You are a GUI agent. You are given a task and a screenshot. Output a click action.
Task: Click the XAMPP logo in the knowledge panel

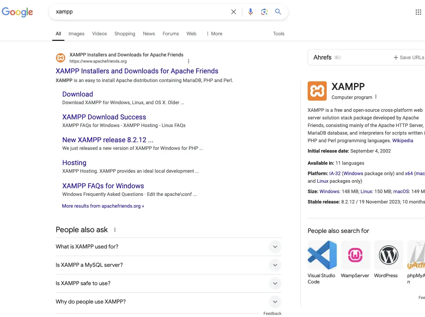[x=317, y=91]
